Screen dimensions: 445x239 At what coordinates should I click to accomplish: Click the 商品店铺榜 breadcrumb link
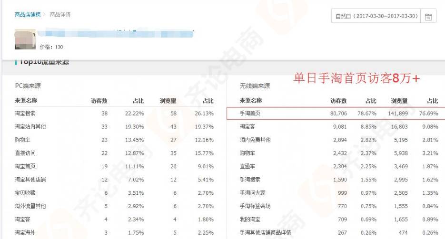click(28, 14)
